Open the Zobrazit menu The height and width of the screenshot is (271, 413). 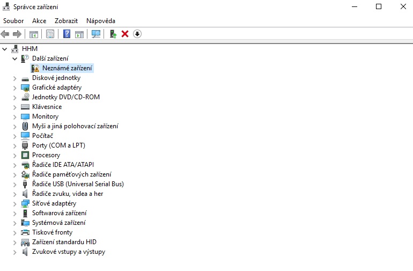[66, 21]
